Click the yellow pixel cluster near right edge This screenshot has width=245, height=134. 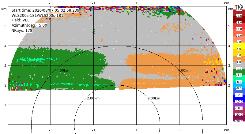coord(213,62)
